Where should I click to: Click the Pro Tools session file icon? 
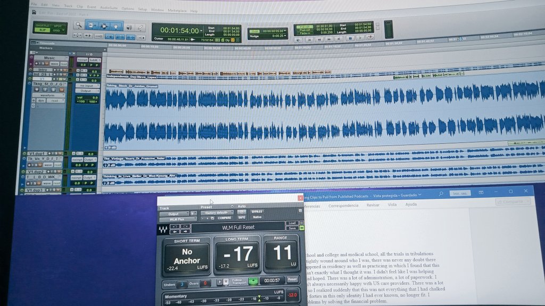(x=34, y=12)
